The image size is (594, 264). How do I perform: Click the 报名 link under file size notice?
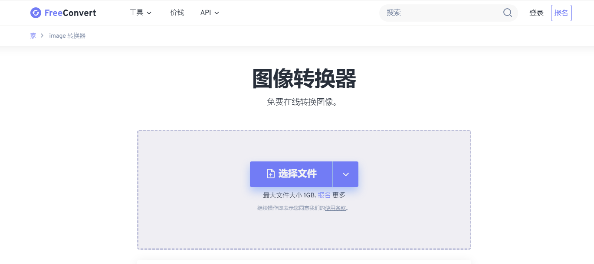coord(324,195)
